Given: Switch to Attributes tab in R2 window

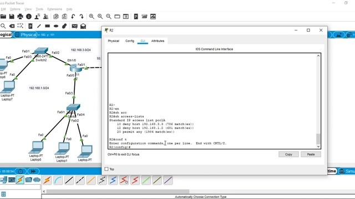Looking at the screenshot, I should pos(158,41).
